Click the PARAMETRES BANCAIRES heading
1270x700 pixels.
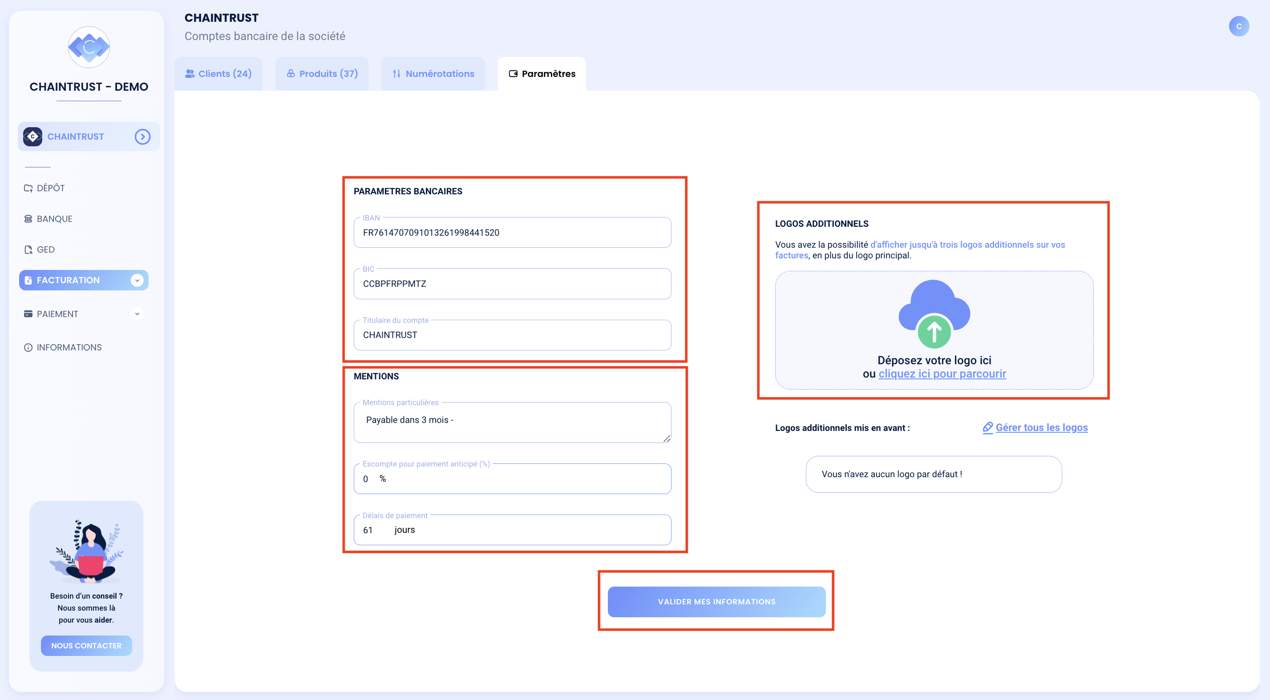(x=408, y=191)
